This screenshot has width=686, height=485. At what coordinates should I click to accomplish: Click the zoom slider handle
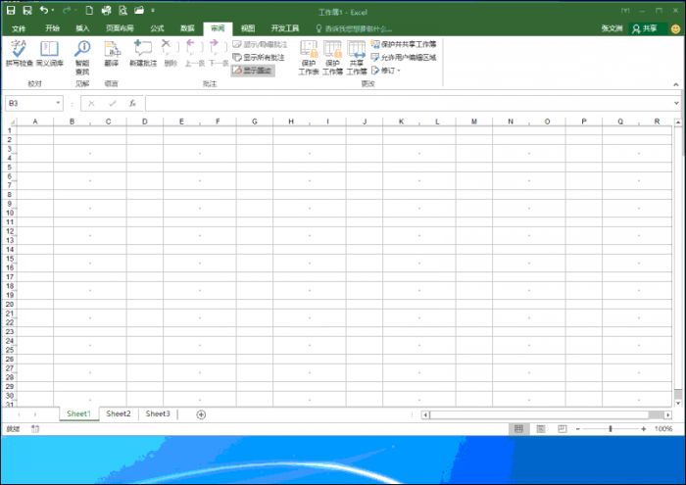(611, 429)
